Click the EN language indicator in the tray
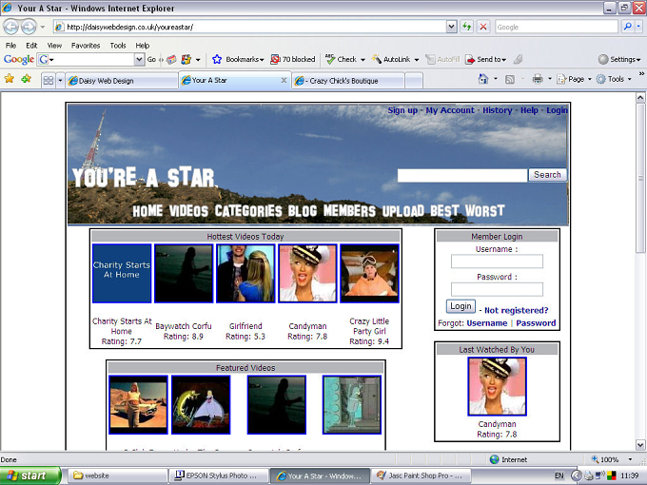647x485 pixels. (x=559, y=475)
